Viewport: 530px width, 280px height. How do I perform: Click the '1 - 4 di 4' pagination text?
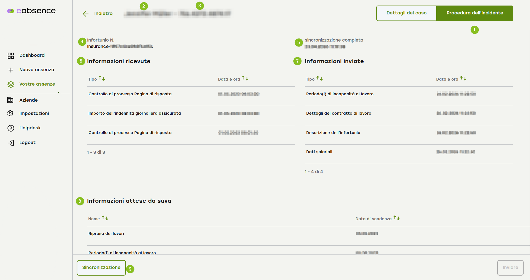click(x=314, y=172)
